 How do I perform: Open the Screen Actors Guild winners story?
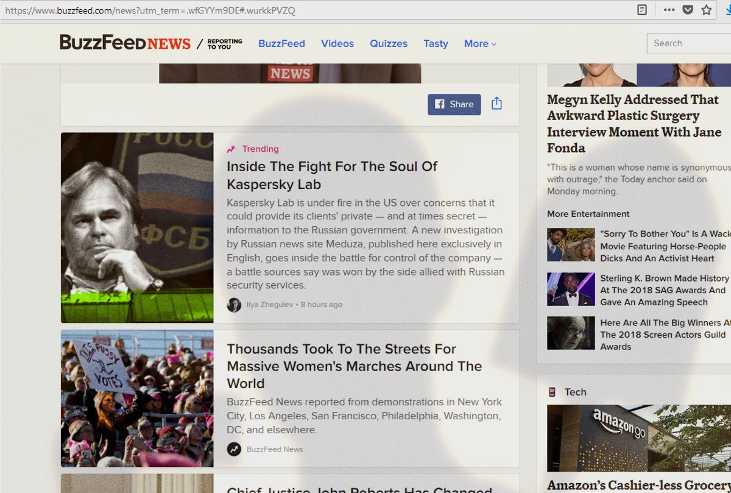click(x=665, y=335)
